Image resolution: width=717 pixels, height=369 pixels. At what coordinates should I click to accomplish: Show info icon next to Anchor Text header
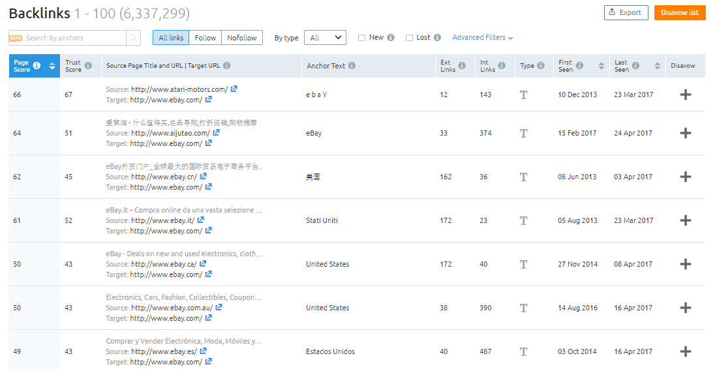point(352,65)
